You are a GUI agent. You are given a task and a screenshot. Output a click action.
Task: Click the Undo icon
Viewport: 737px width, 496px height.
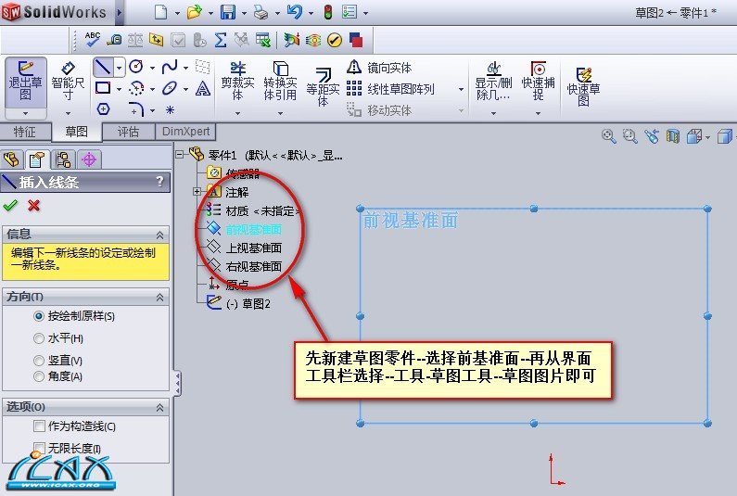pos(295,12)
